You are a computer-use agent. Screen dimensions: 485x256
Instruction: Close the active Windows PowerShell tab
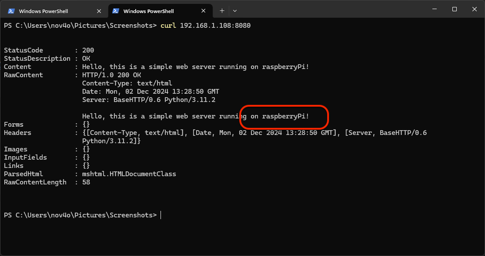coord(203,11)
